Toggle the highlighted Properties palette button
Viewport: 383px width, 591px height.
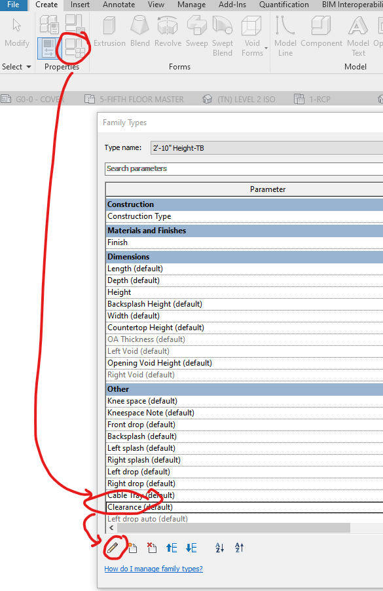click(x=48, y=48)
